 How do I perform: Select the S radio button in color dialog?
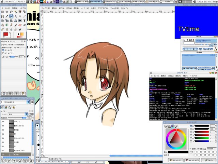click(191, 129)
